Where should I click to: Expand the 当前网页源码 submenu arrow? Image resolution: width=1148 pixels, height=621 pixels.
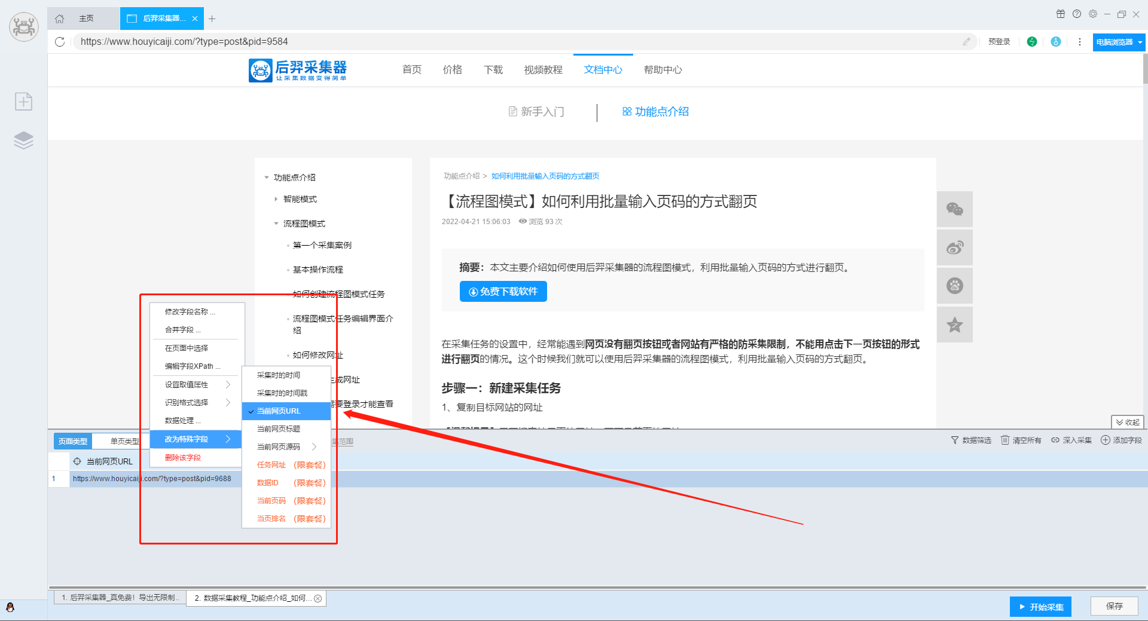(x=314, y=447)
